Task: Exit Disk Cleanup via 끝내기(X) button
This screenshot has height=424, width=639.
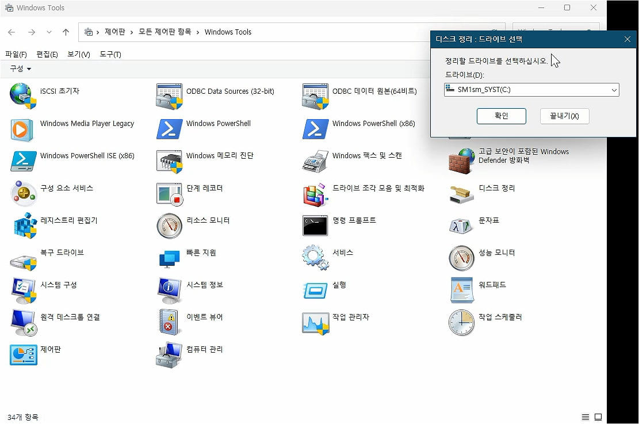Action: [x=564, y=116]
